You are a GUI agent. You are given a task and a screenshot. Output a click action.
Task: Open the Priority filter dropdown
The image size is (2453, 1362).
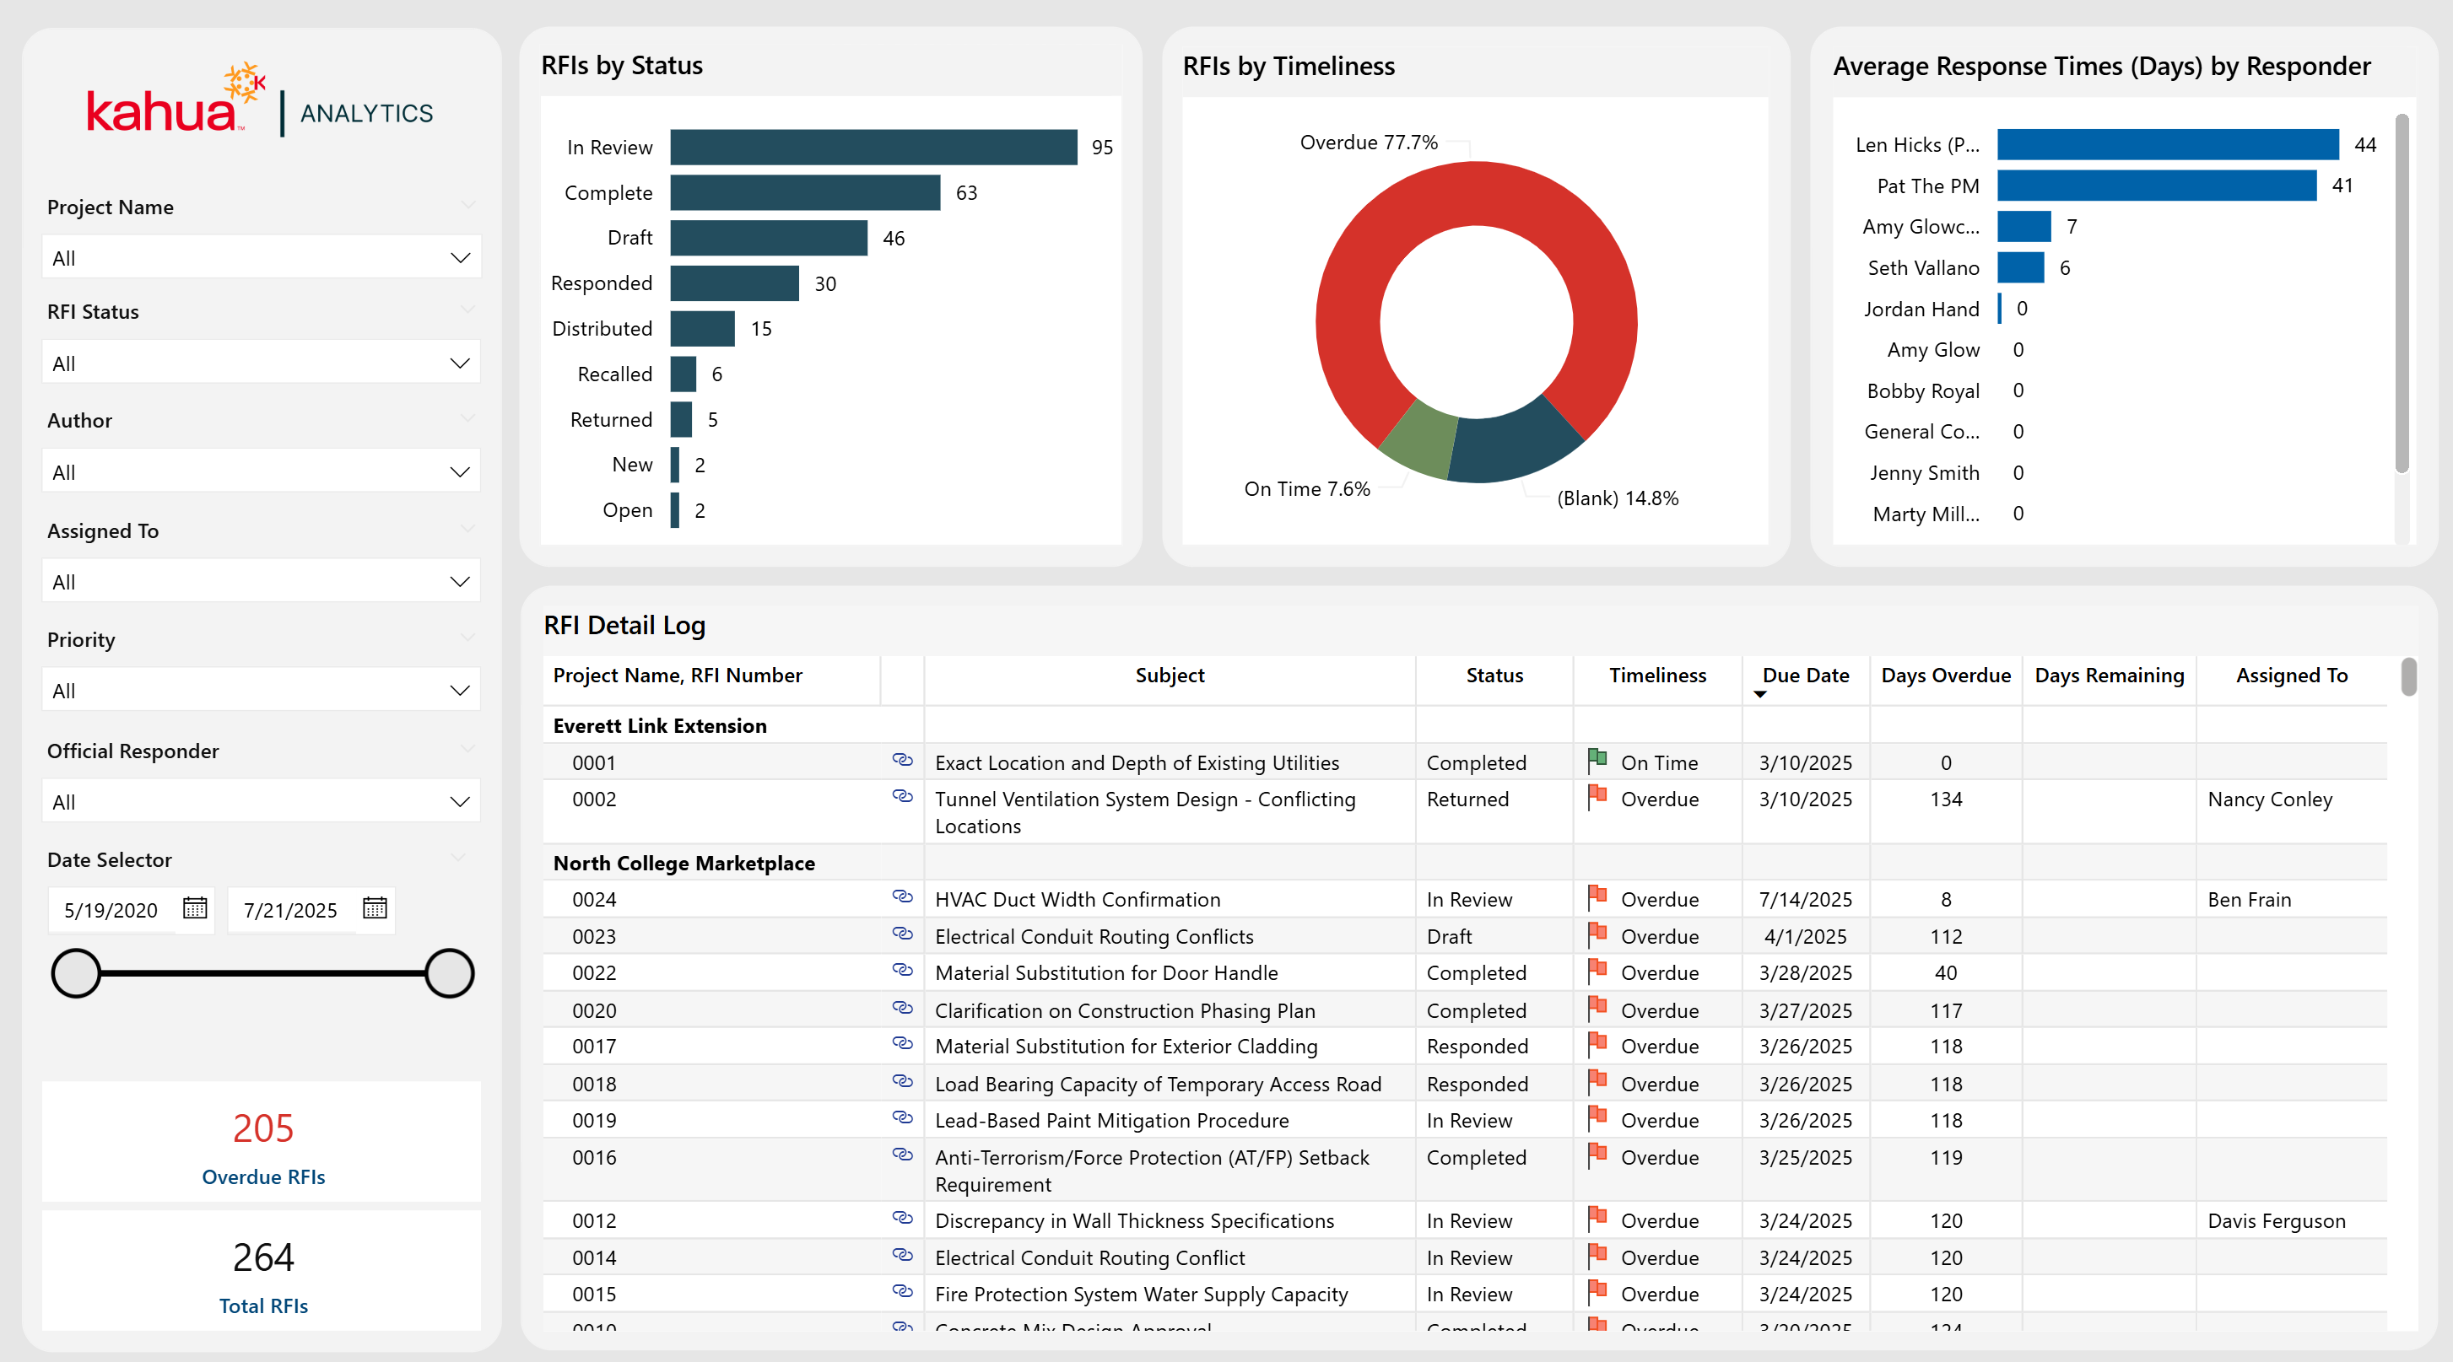261,690
